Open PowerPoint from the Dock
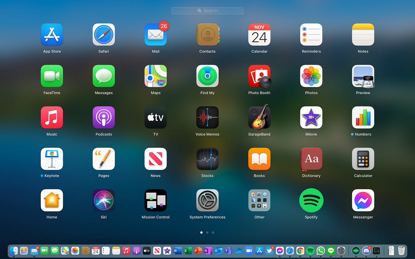 [198, 251]
